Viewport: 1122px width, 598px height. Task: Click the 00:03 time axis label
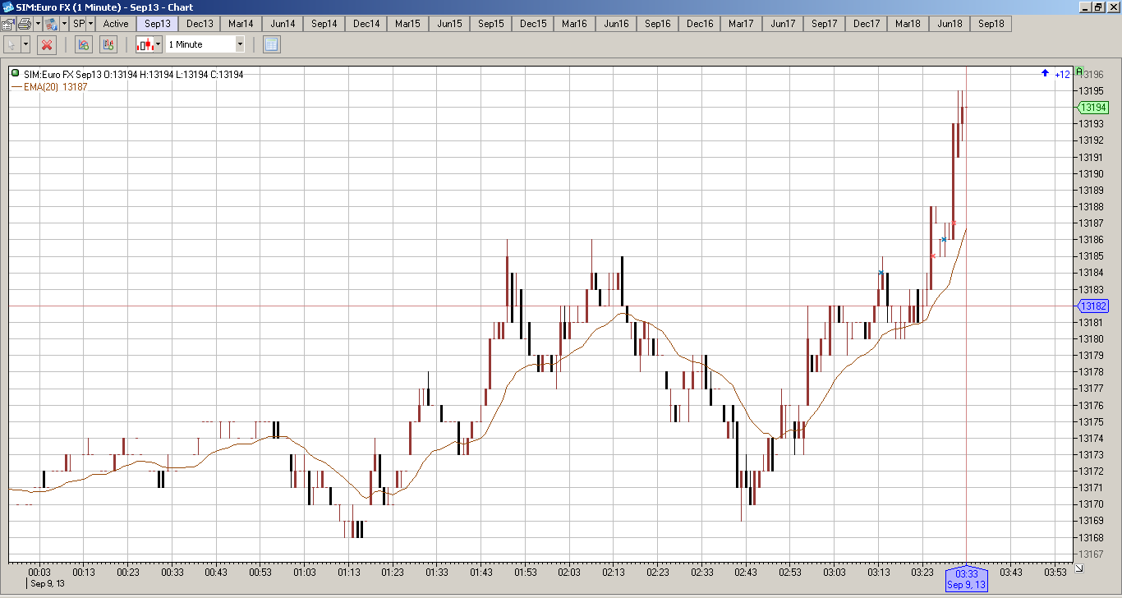click(x=39, y=573)
